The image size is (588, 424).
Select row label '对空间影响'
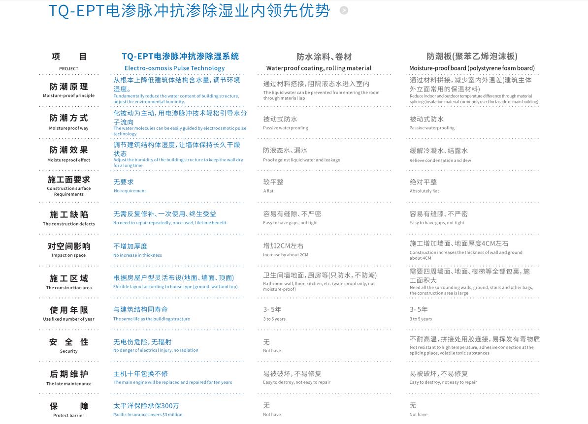click(x=69, y=246)
